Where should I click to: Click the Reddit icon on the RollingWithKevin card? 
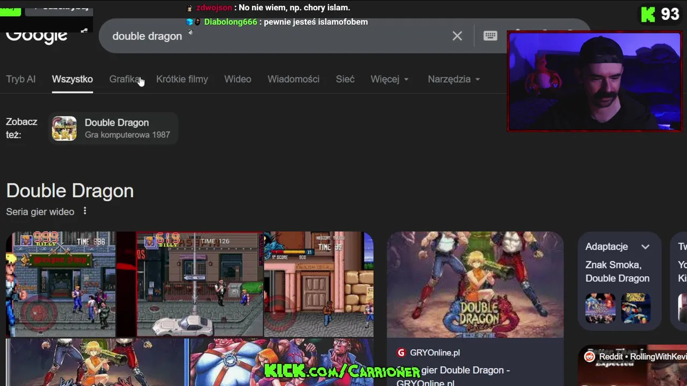(589, 357)
